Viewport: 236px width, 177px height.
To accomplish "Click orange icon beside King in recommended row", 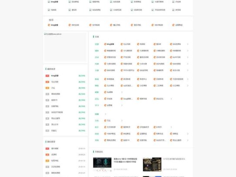I will tap(49, 25).
